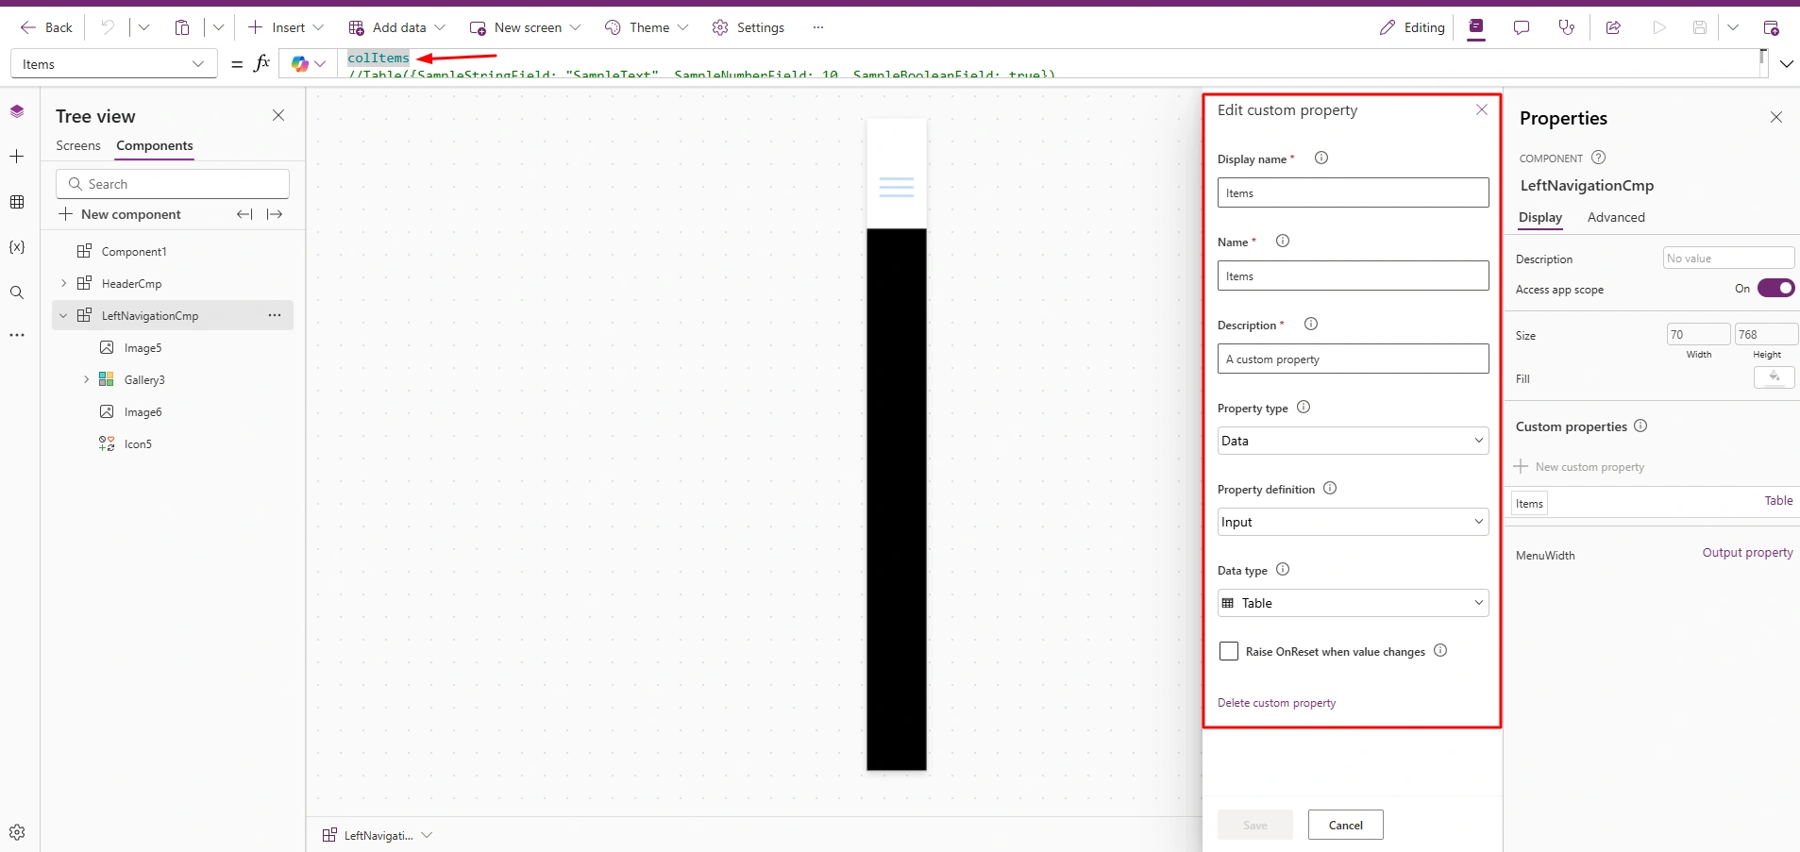
Task: Open the Data type Table dropdown
Action: tap(1354, 603)
